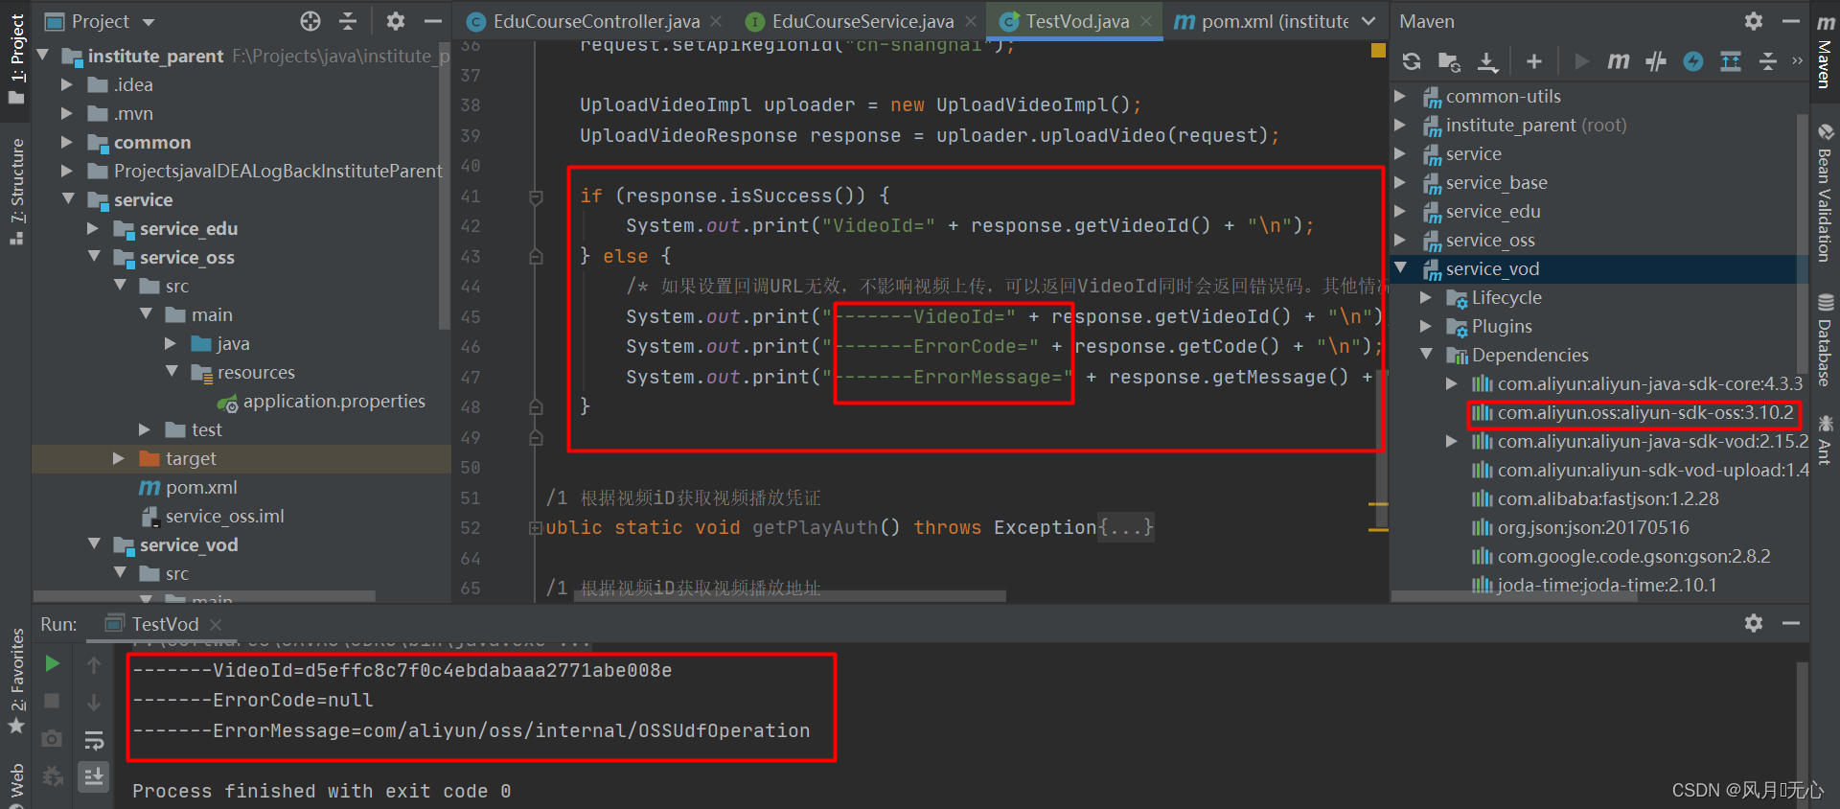Viewport: 1840px width, 809px height.
Task: Toggle scroll to end in Run console
Action: pos(94,776)
